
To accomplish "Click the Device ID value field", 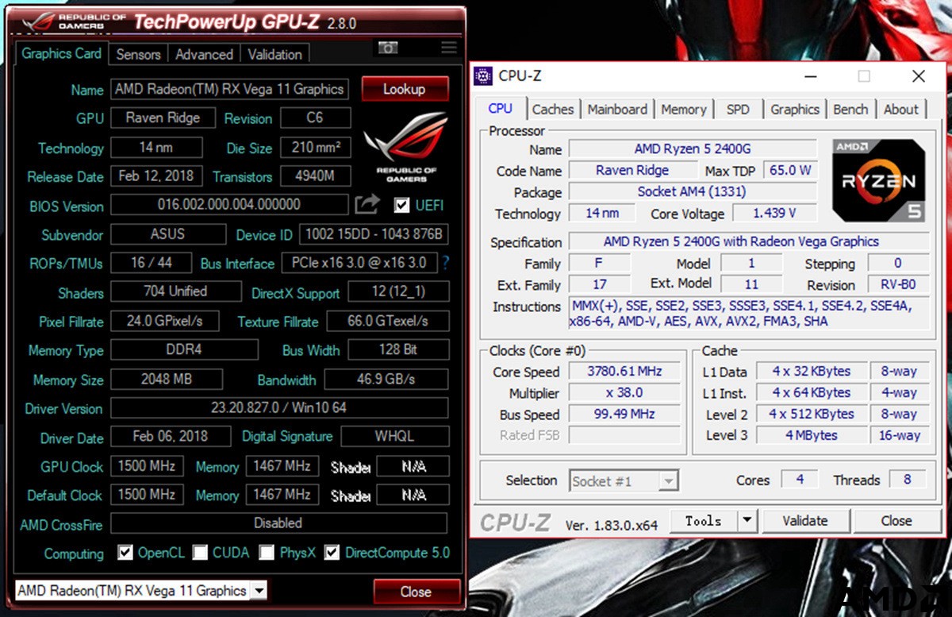I will coord(374,234).
